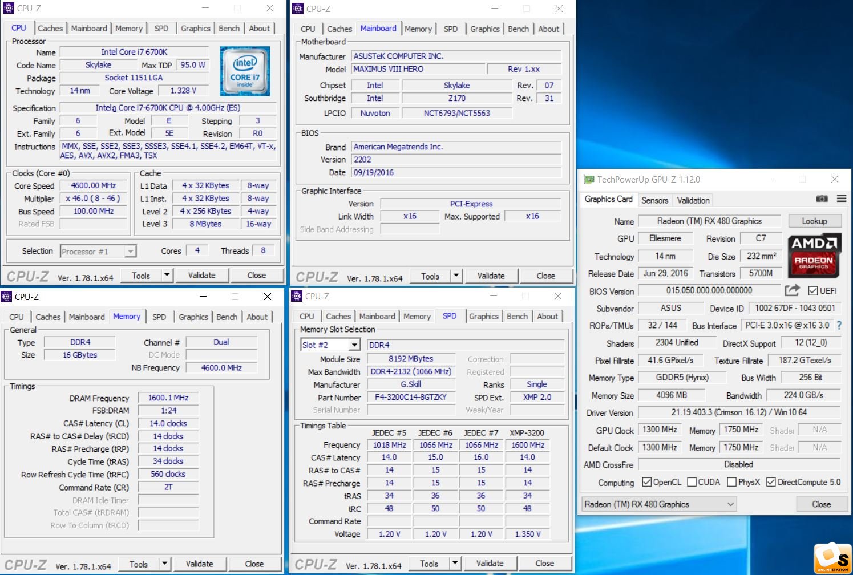Click the Core Voltage value 1.328 V
This screenshot has width=853, height=575.
[183, 91]
